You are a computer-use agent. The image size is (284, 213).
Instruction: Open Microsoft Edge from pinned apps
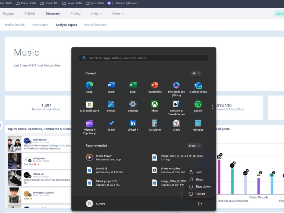point(89,86)
